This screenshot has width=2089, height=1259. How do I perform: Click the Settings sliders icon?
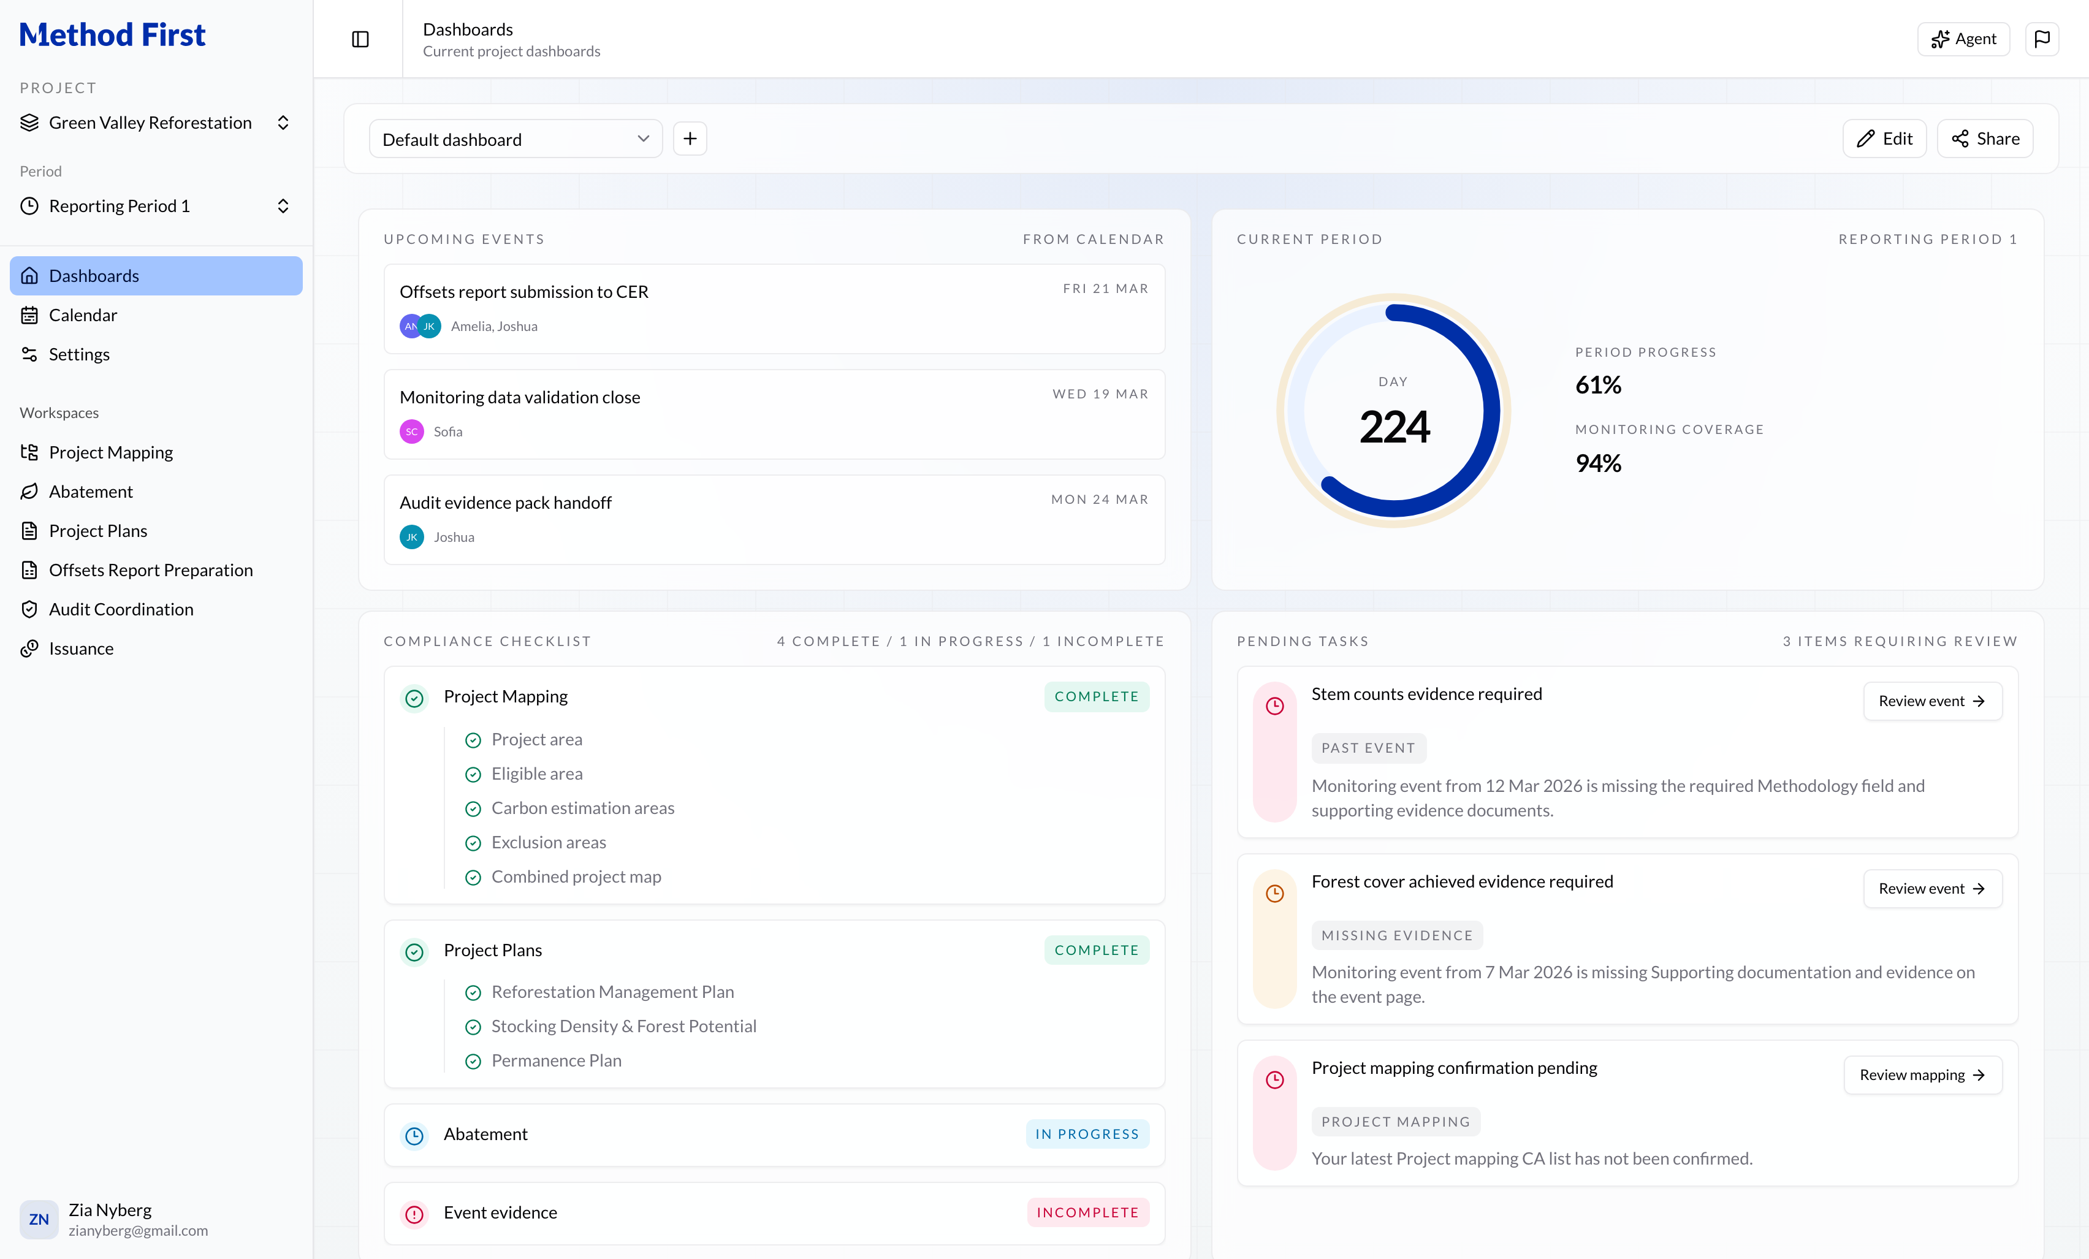pyautogui.click(x=29, y=354)
